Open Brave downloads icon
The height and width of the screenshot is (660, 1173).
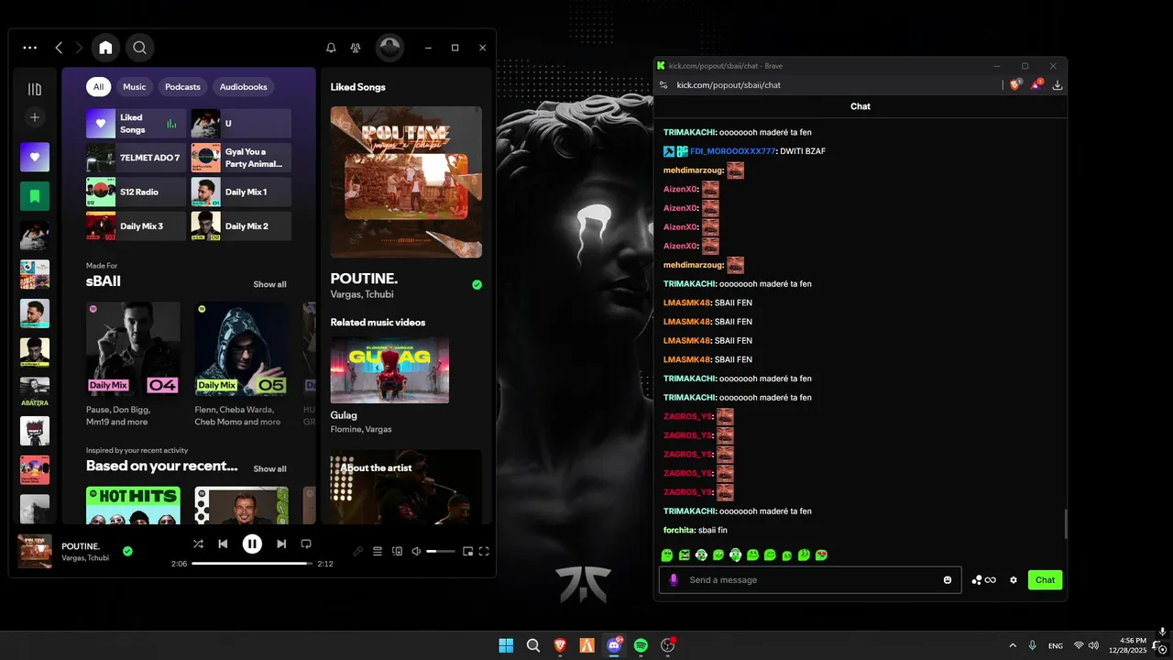(1058, 84)
